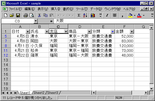Apply center alignment from the toolbar
Screen dimensions: 155x101
pos(115,15)
